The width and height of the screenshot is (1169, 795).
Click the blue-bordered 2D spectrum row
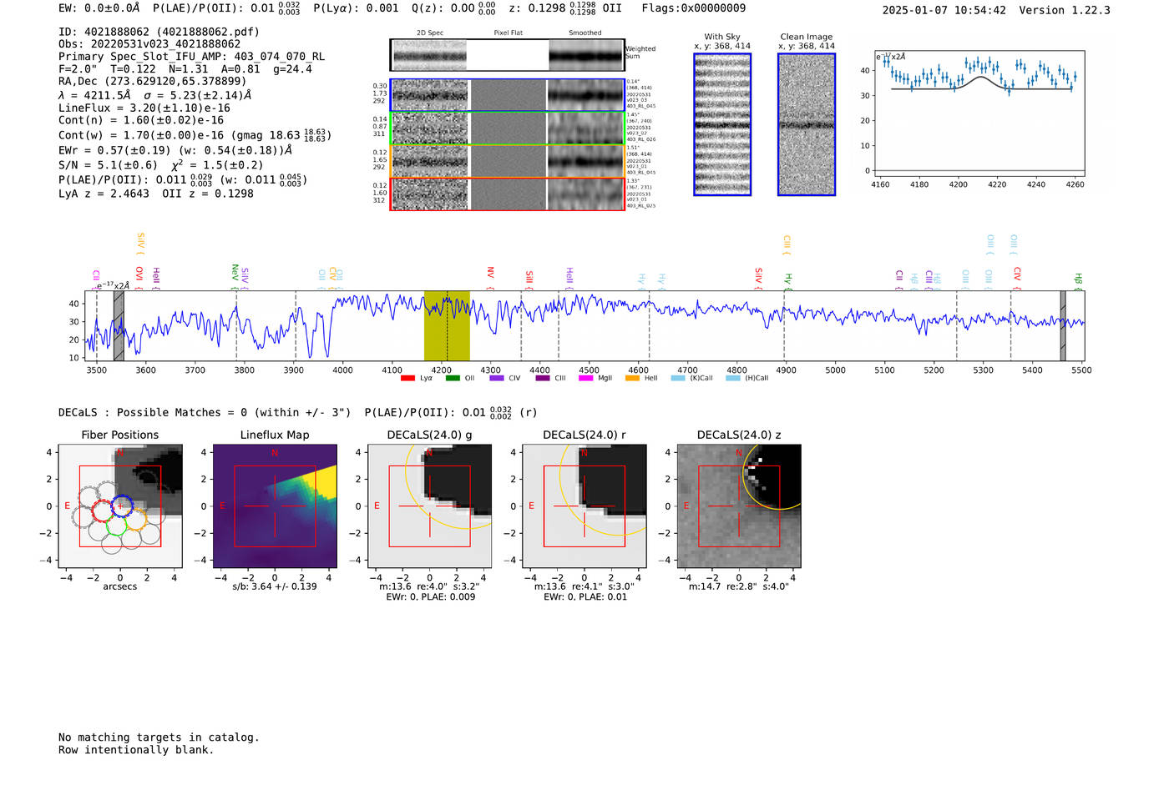tap(507, 95)
